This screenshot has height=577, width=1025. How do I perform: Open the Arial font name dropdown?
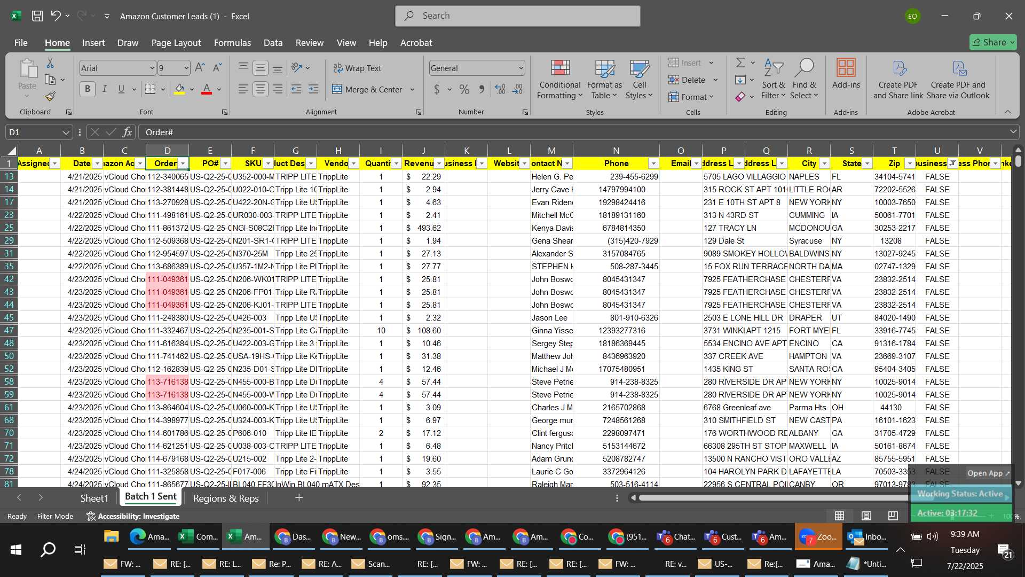click(x=152, y=68)
